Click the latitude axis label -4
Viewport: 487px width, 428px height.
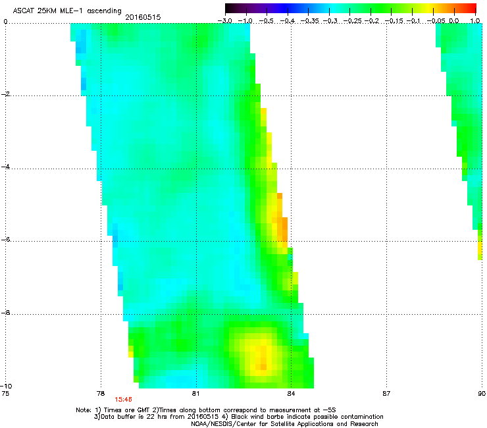tap(5, 167)
